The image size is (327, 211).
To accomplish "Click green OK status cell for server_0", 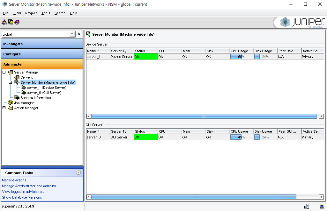I will [146, 137].
